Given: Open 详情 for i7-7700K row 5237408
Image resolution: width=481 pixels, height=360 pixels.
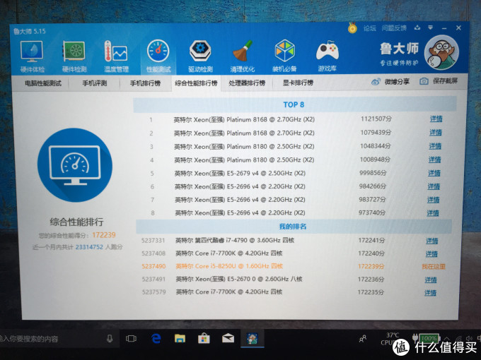Looking at the screenshot, I should [x=431, y=254].
